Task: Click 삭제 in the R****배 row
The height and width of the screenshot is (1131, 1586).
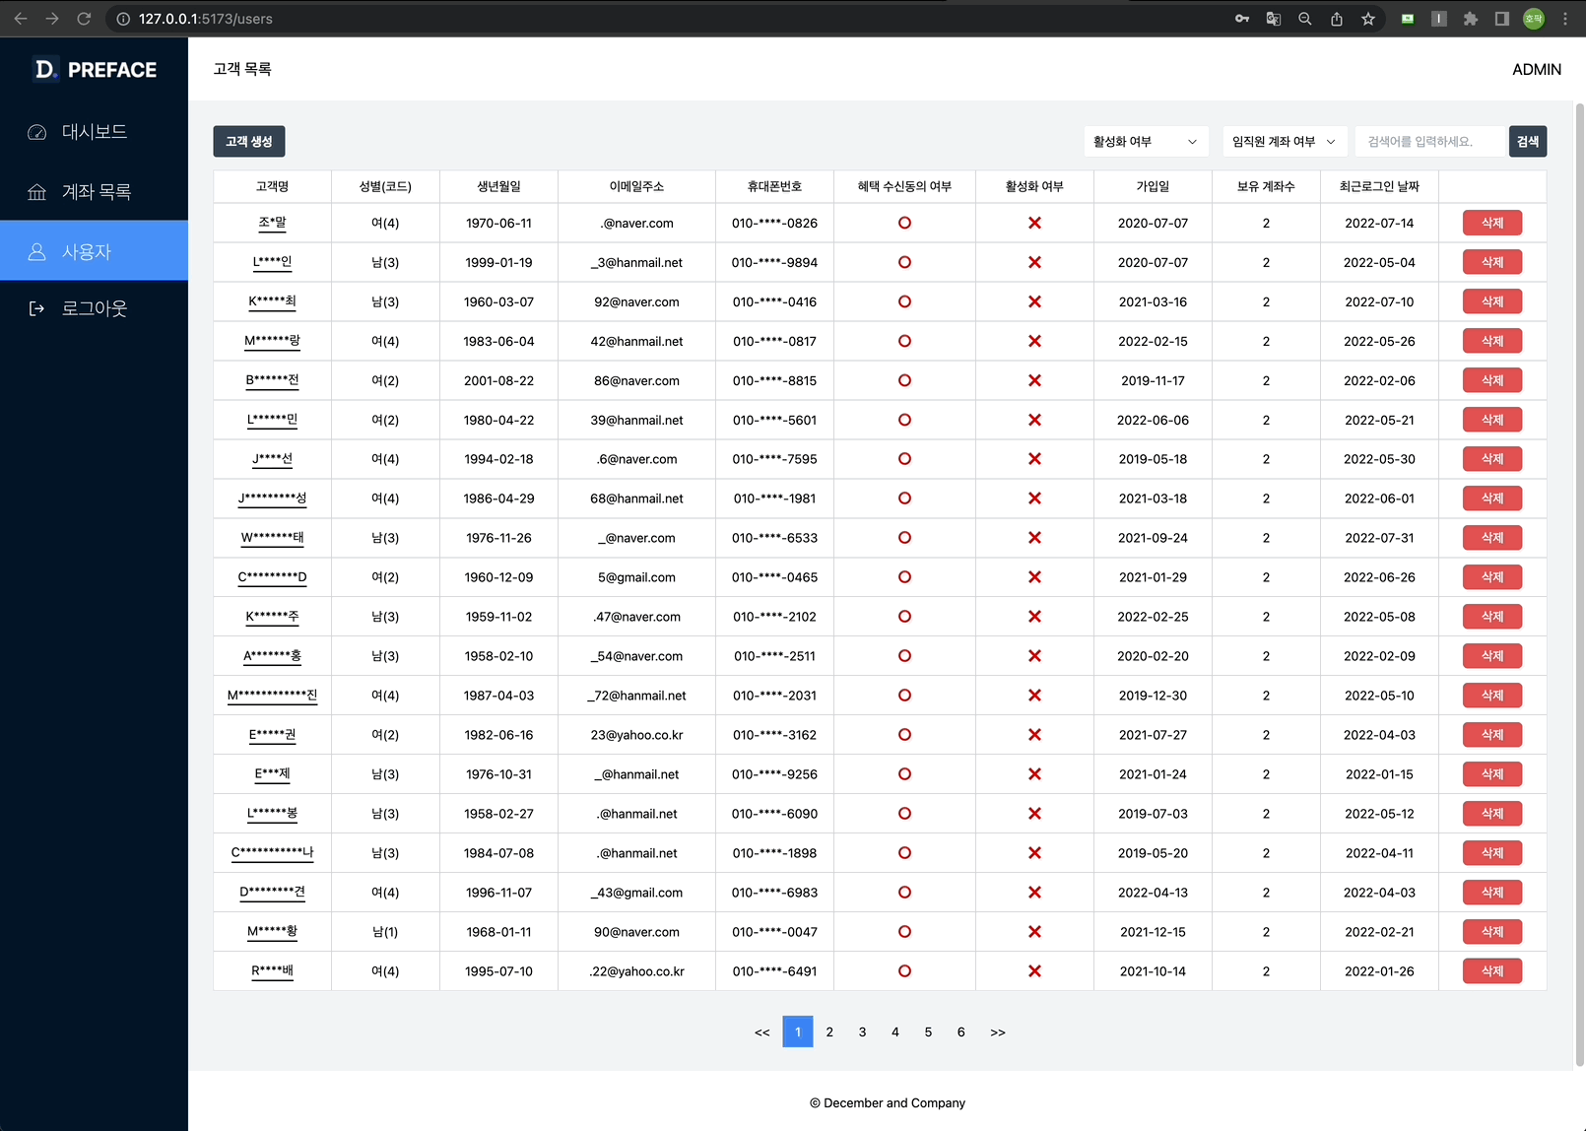Action: [1492, 971]
